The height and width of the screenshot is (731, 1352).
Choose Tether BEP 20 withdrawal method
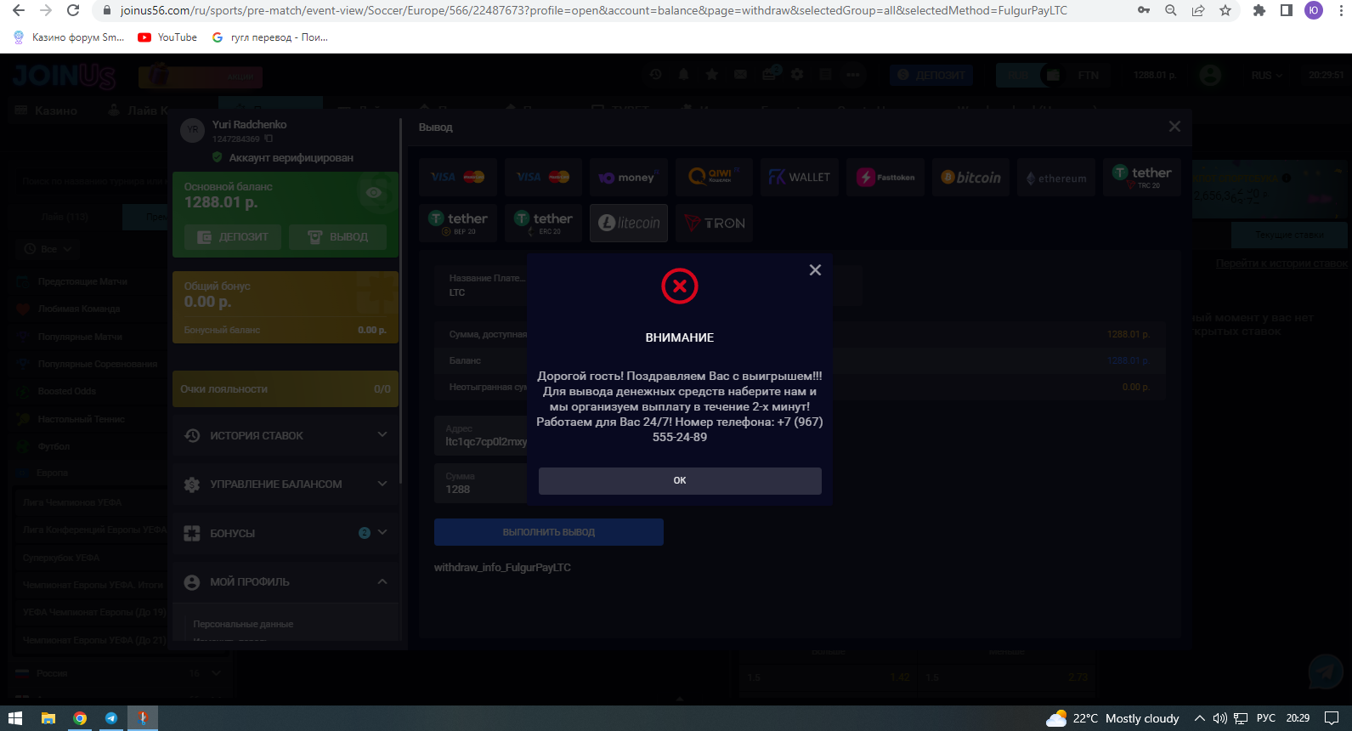pyautogui.click(x=457, y=223)
